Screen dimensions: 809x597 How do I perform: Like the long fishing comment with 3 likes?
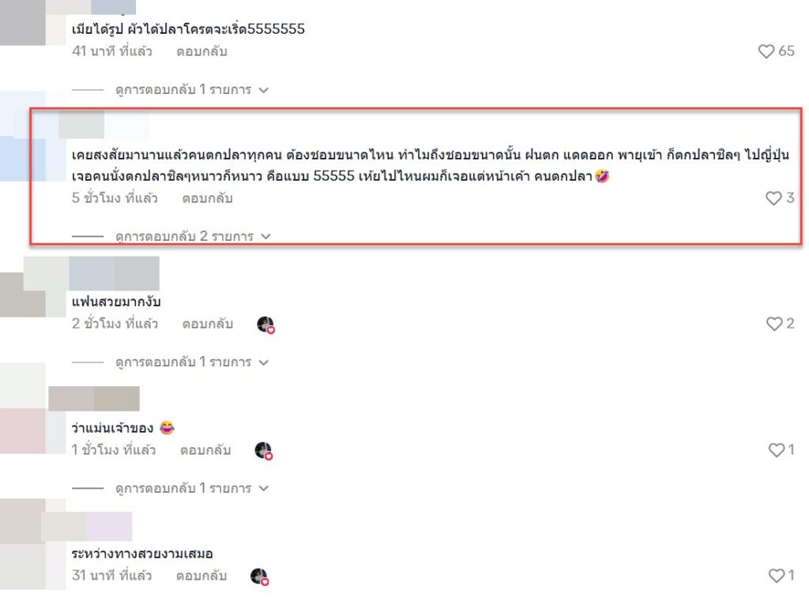[x=773, y=198]
